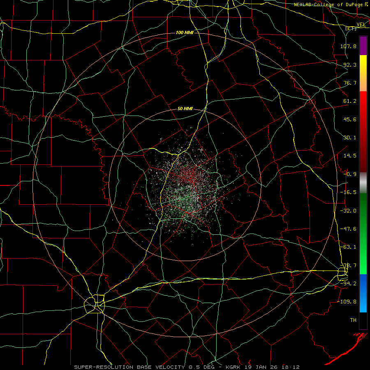Click the 76.7 value on the velocity scale

[350, 83]
